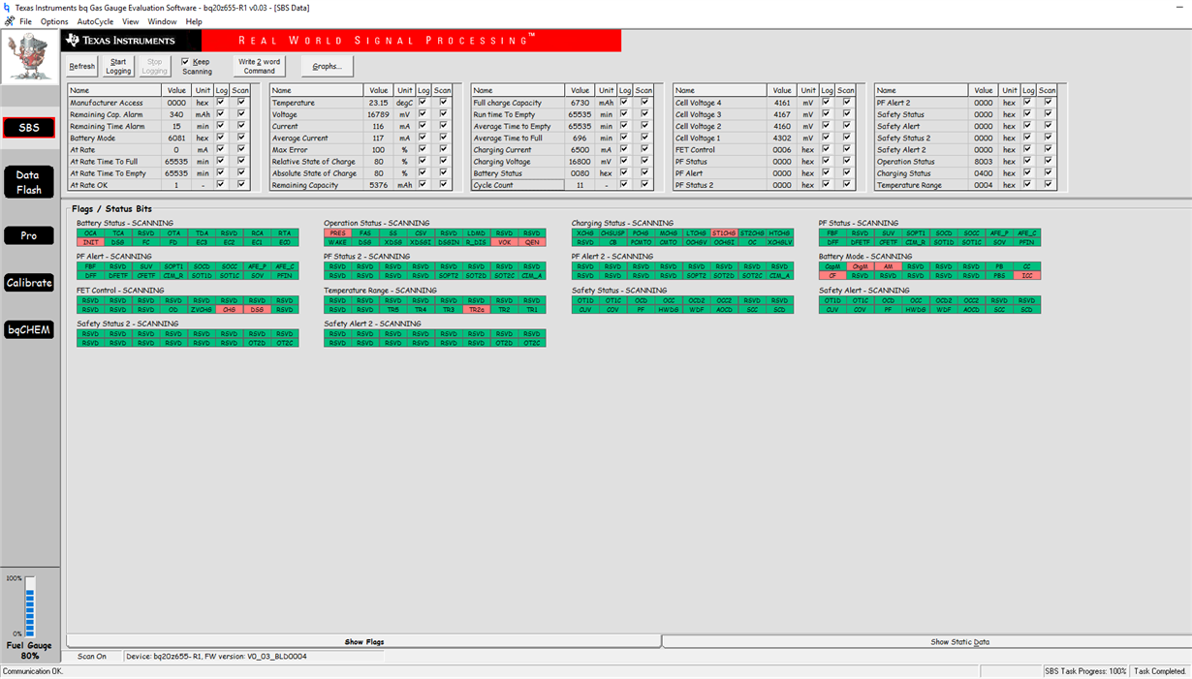
Task: Open the Window menu
Action: [x=162, y=21]
